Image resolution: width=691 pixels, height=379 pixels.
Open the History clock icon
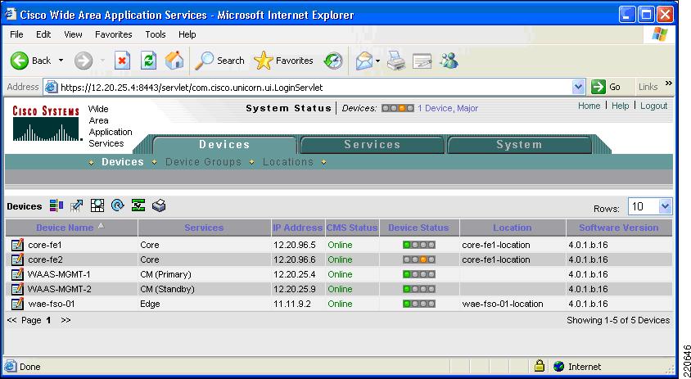tap(333, 61)
